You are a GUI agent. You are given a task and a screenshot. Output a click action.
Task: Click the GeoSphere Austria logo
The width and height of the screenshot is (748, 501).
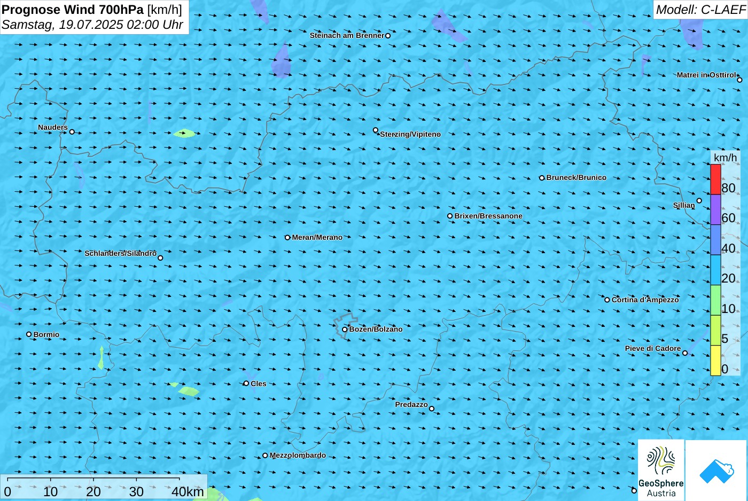(x=661, y=470)
